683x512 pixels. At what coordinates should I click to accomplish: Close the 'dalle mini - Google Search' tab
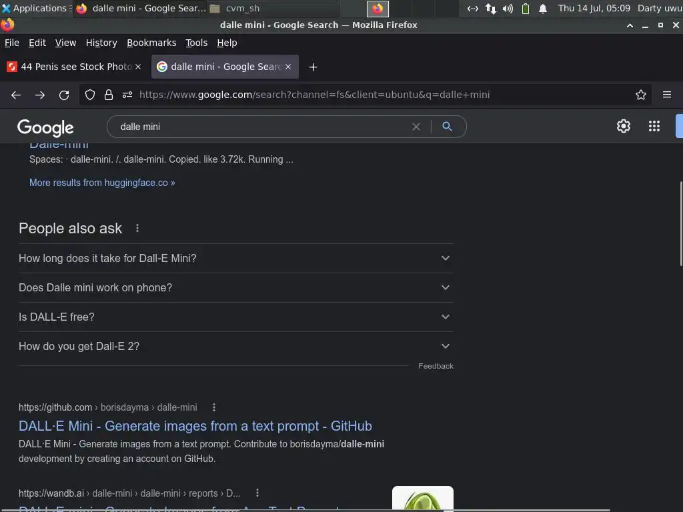288,67
